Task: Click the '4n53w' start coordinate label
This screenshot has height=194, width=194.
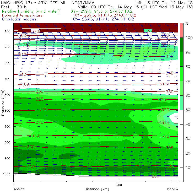Action: coord(19,189)
